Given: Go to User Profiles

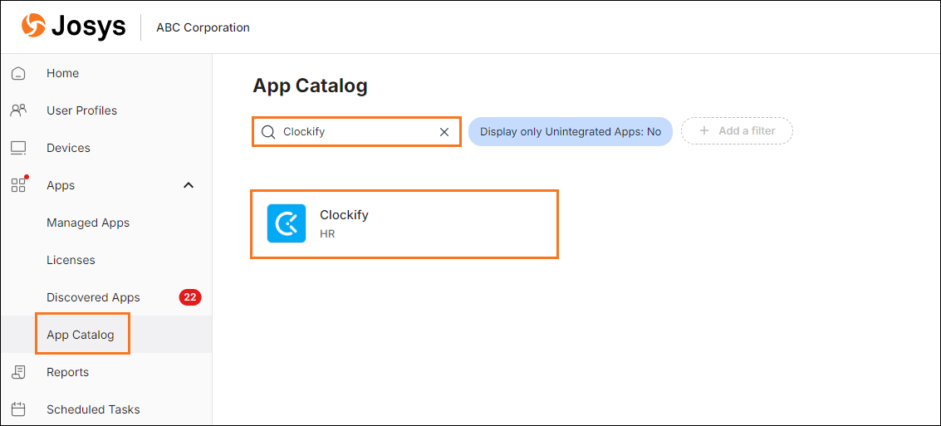Looking at the screenshot, I should (x=81, y=110).
